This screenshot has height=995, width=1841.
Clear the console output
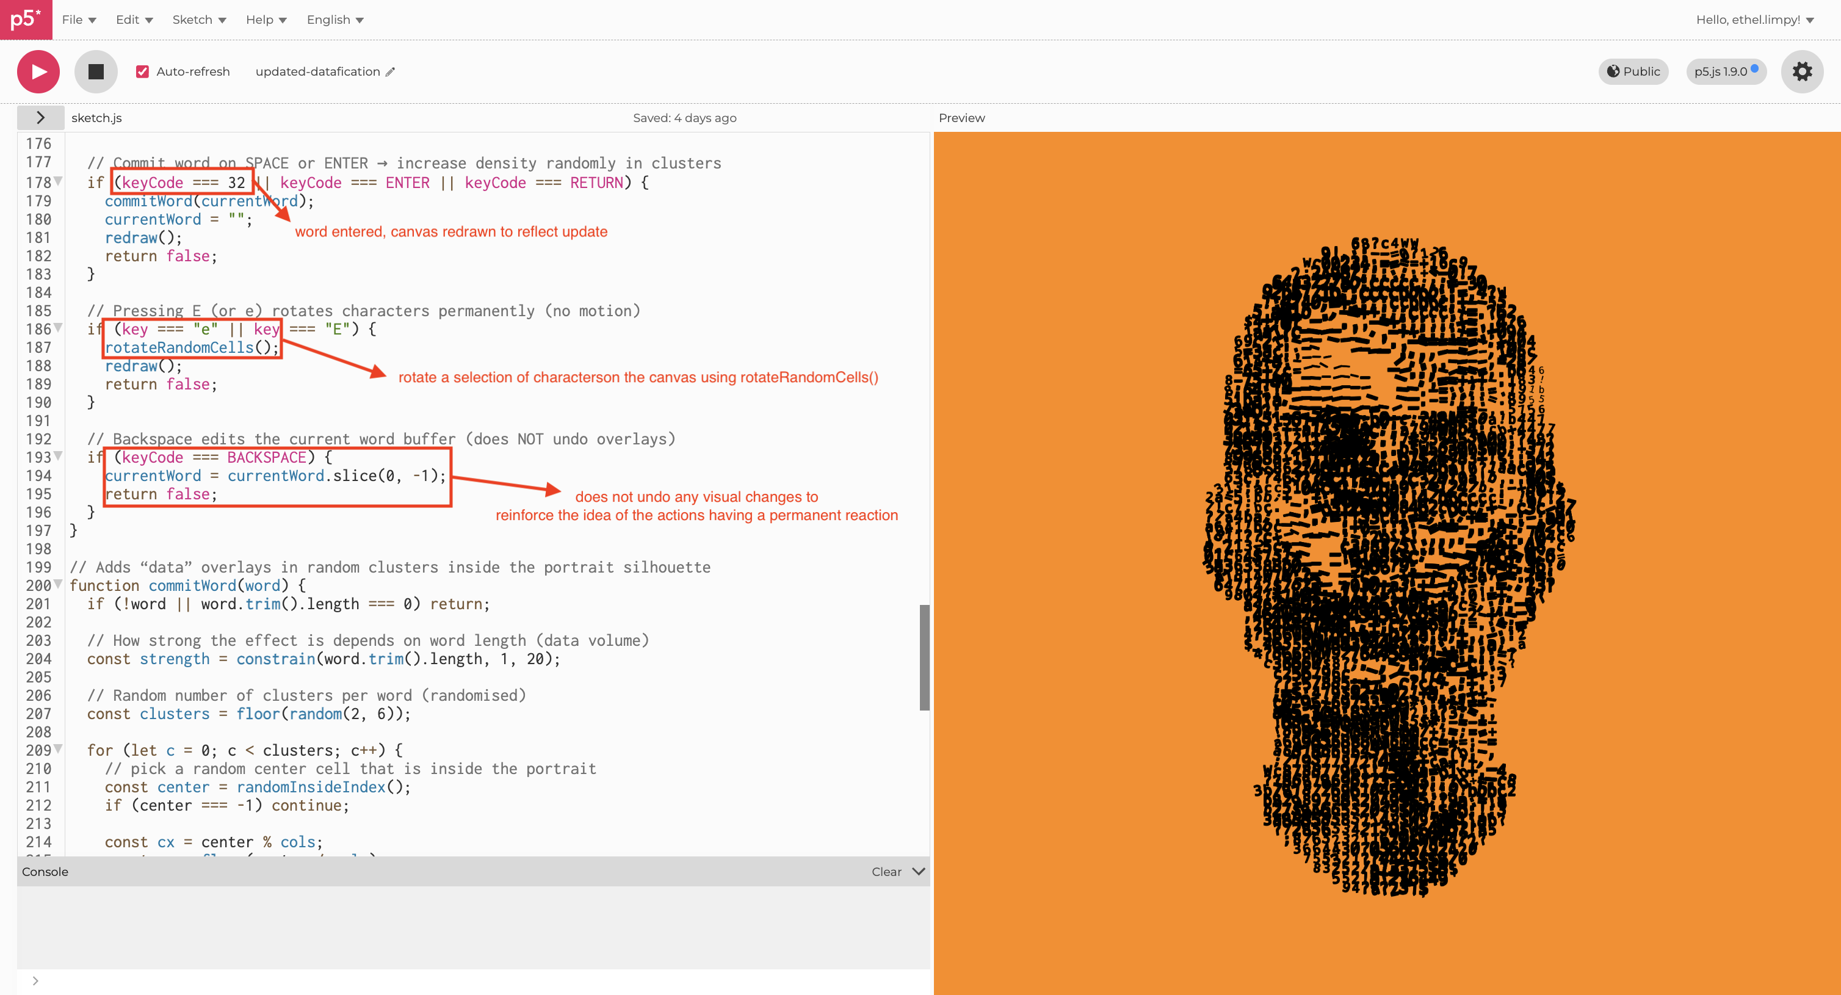coord(886,871)
